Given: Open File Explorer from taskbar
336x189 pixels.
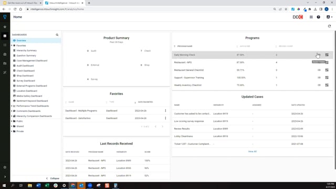Looking at the screenshot, I should click(x=30, y=185).
